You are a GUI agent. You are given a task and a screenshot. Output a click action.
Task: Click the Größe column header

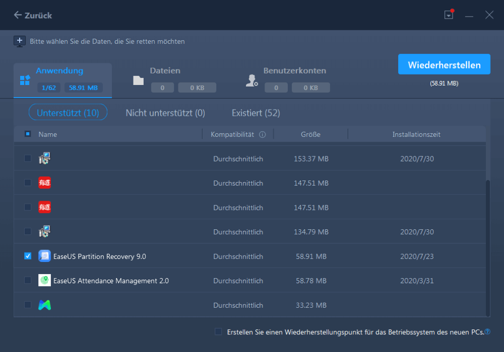click(x=310, y=135)
